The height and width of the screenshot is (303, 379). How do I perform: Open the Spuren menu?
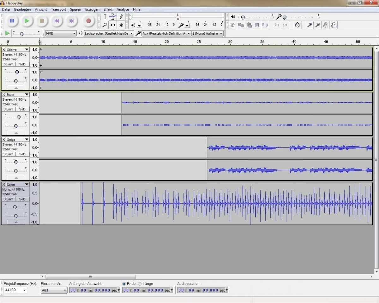click(x=75, y=9)
